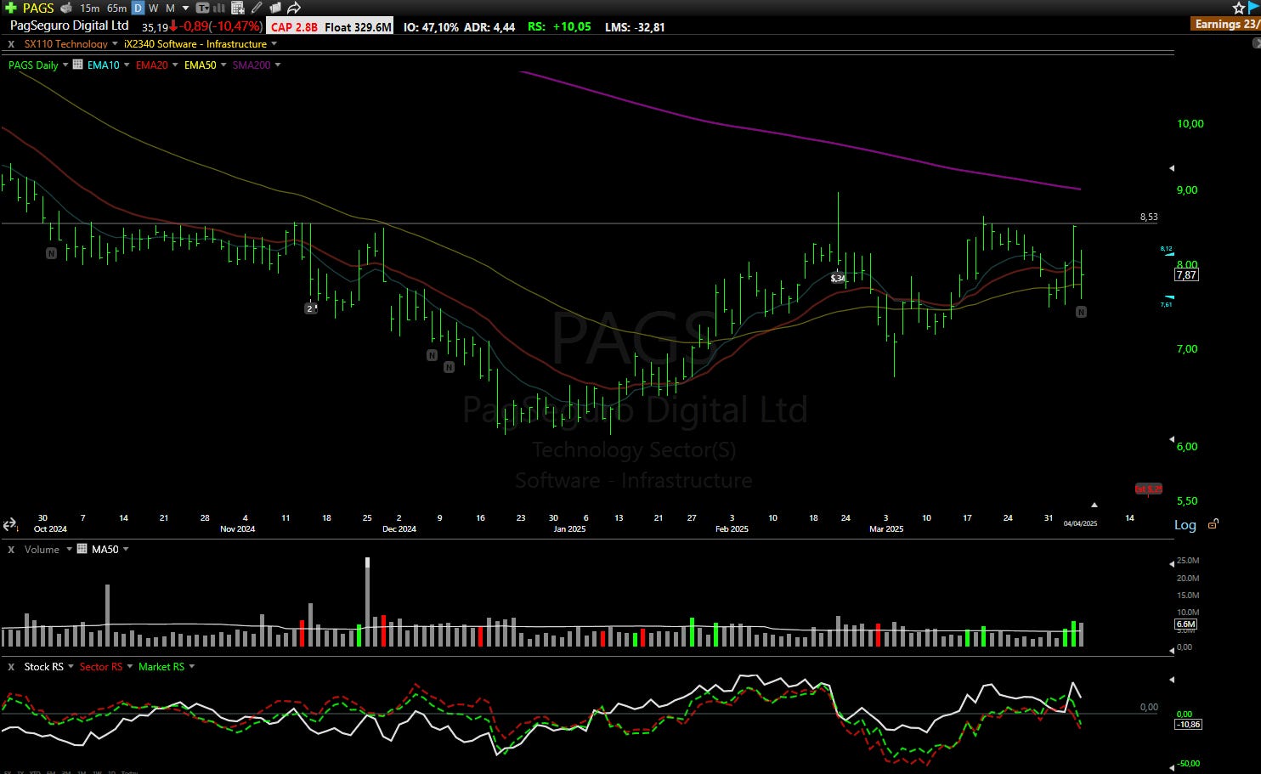The width and height of the screenshot is (1261, 774).
Task: Click the date-axis arrows icon by Oct 2024
Action: point(9,524)
